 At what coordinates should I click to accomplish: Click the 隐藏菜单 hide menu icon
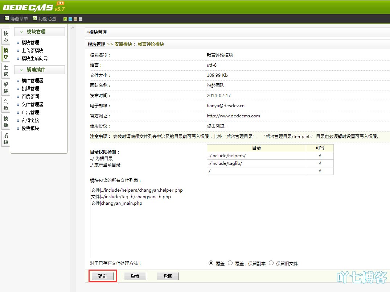[x=7, y=18]
